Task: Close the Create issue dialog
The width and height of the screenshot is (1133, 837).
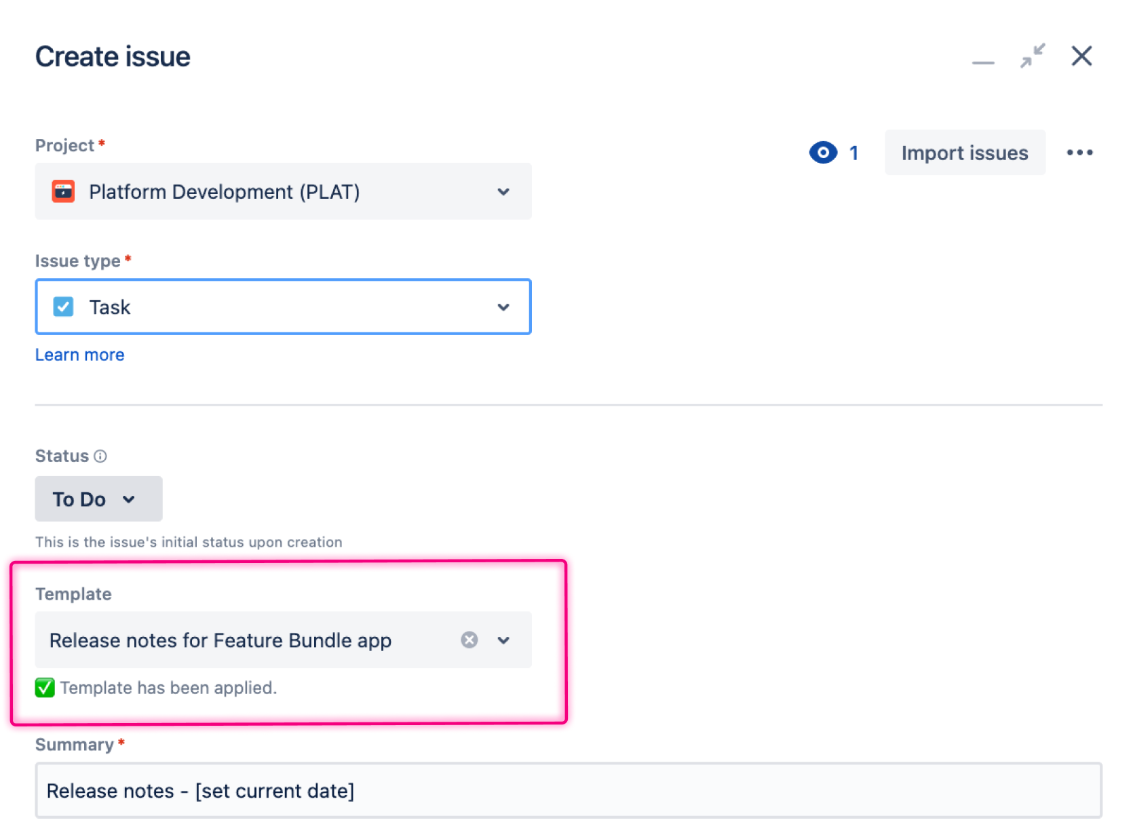Action: [x=1081, y=56]
